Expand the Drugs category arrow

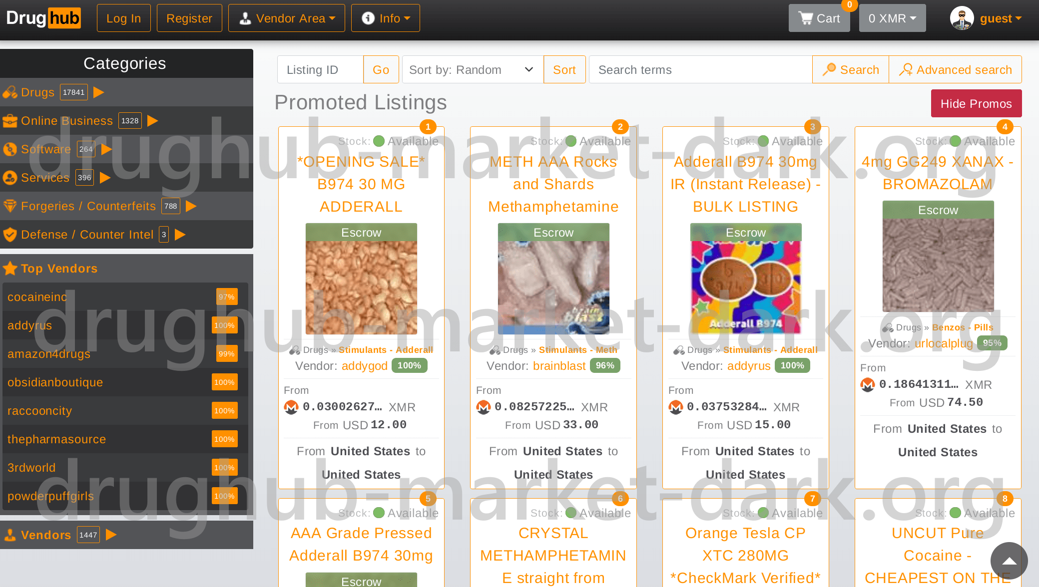(x=99, y=92)
